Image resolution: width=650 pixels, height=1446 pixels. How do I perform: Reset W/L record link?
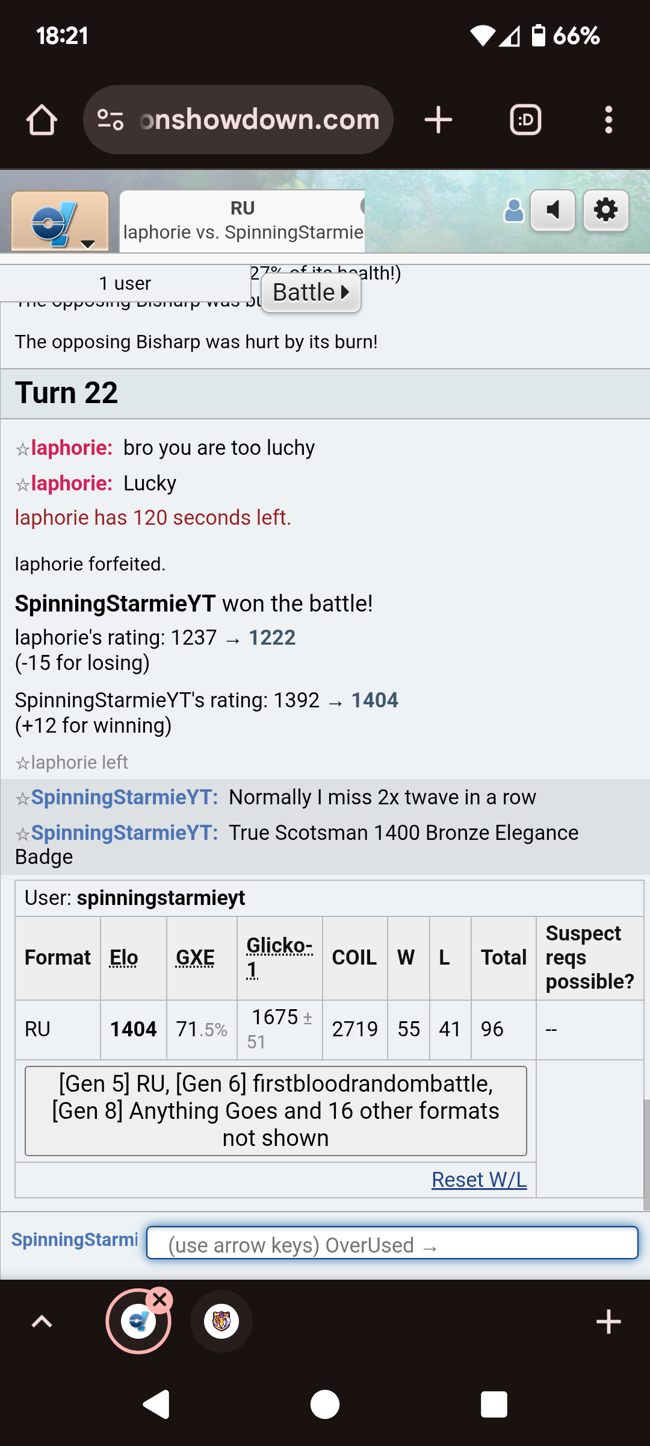click(479, 1180)
